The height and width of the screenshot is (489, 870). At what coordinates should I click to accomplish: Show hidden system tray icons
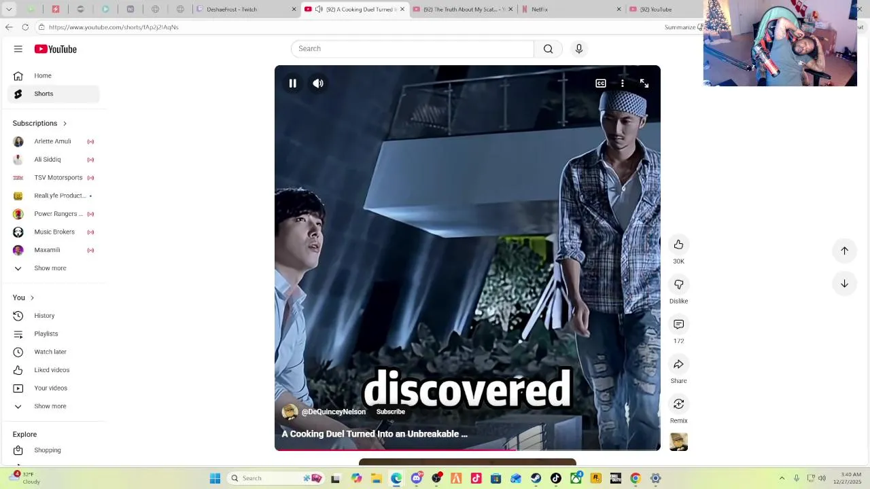[782, 478]
